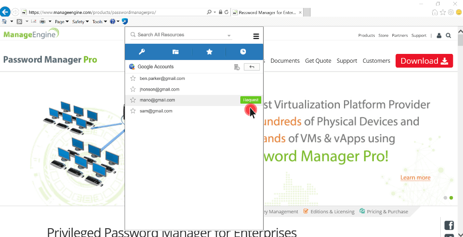Open the Tools menu
This screenshot has width=463, height=237.
(x=99, y=21)
